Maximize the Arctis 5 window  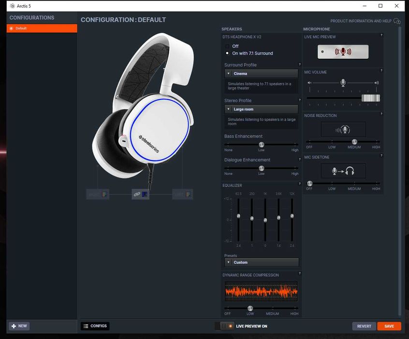coord(380,6)
